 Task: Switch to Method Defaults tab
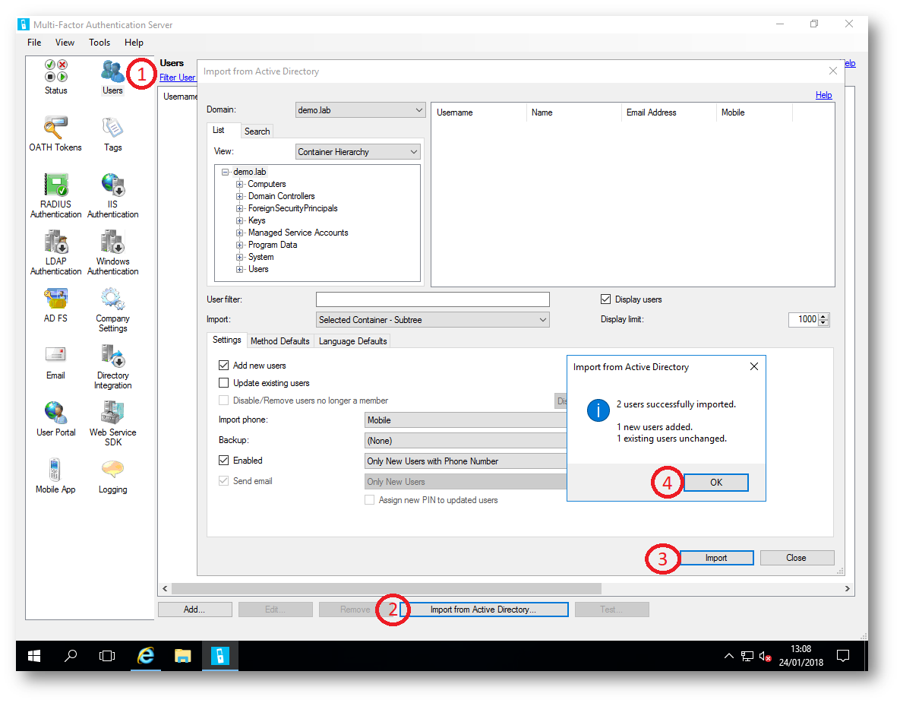click(280, 340)
